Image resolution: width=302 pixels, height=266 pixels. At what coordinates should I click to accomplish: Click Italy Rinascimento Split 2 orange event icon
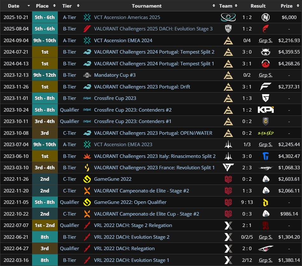[87, 156]
